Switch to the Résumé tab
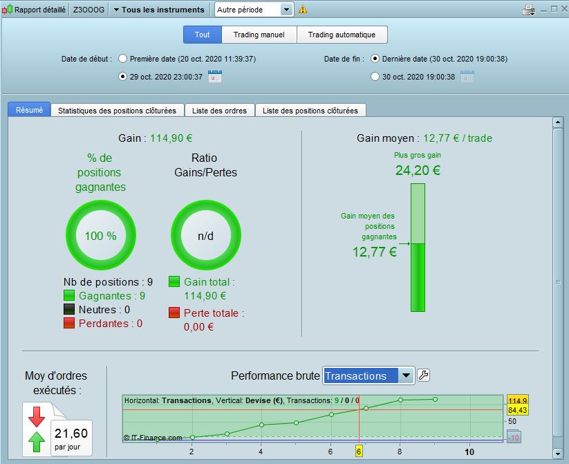Viewport: 569px width, 464px height. [x=29, y=110]
